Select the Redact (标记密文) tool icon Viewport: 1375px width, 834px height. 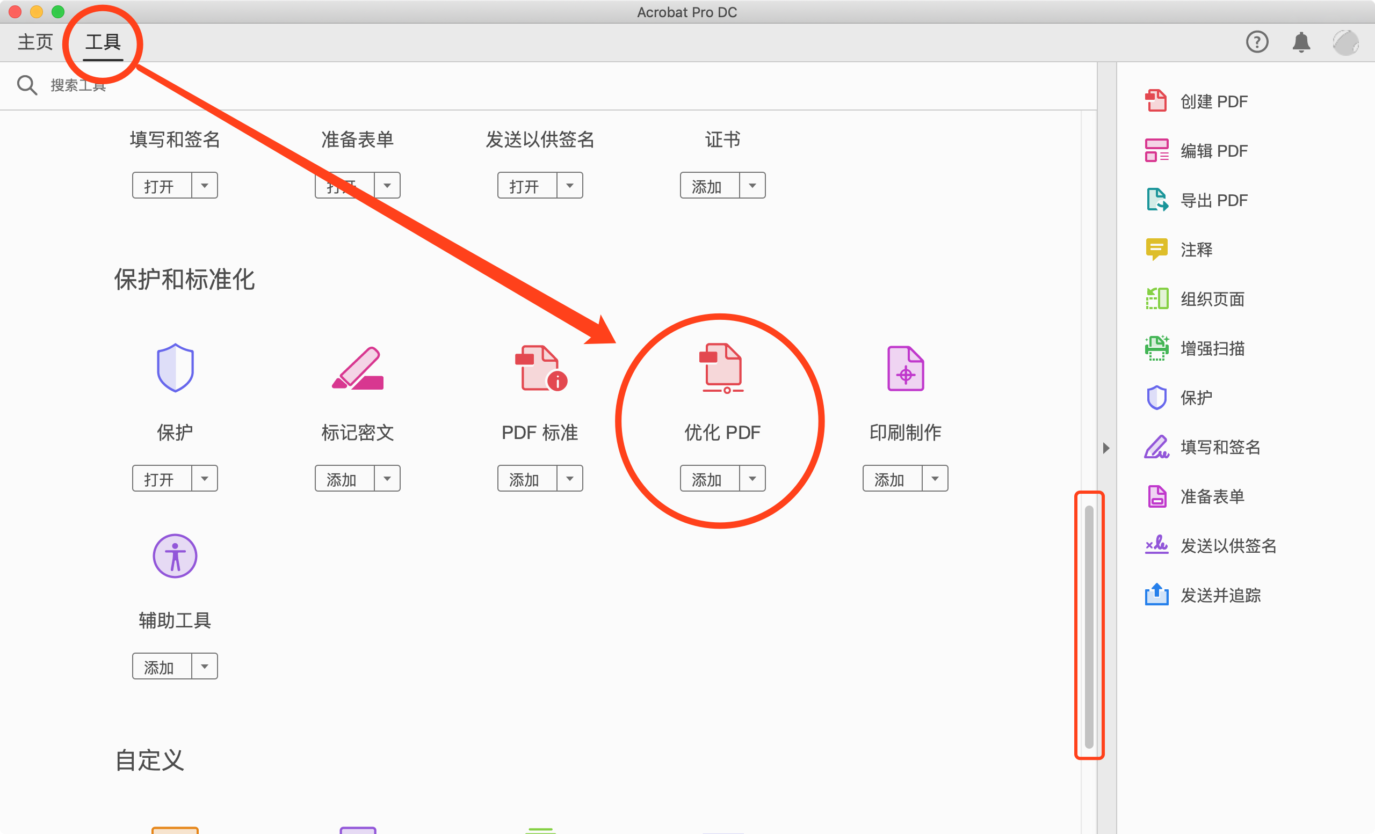click(358, 368)
